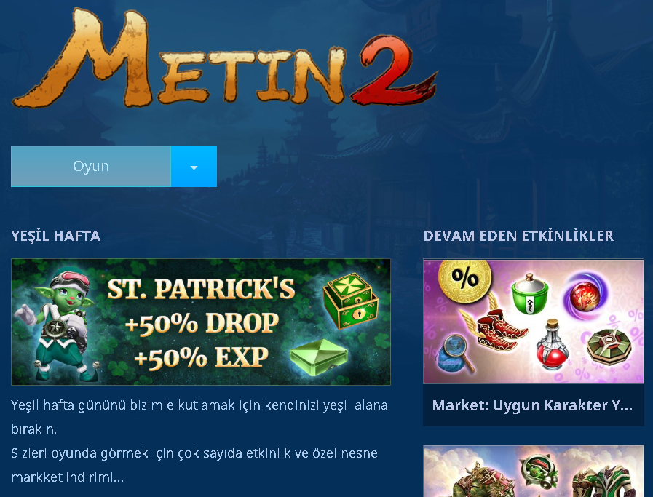Click the Yeşil hafta description text
The image size is (653, 497).
coord(200,441)
